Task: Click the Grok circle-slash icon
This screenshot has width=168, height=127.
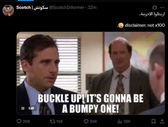Action: pyautogui.click(x=155, y=8)
